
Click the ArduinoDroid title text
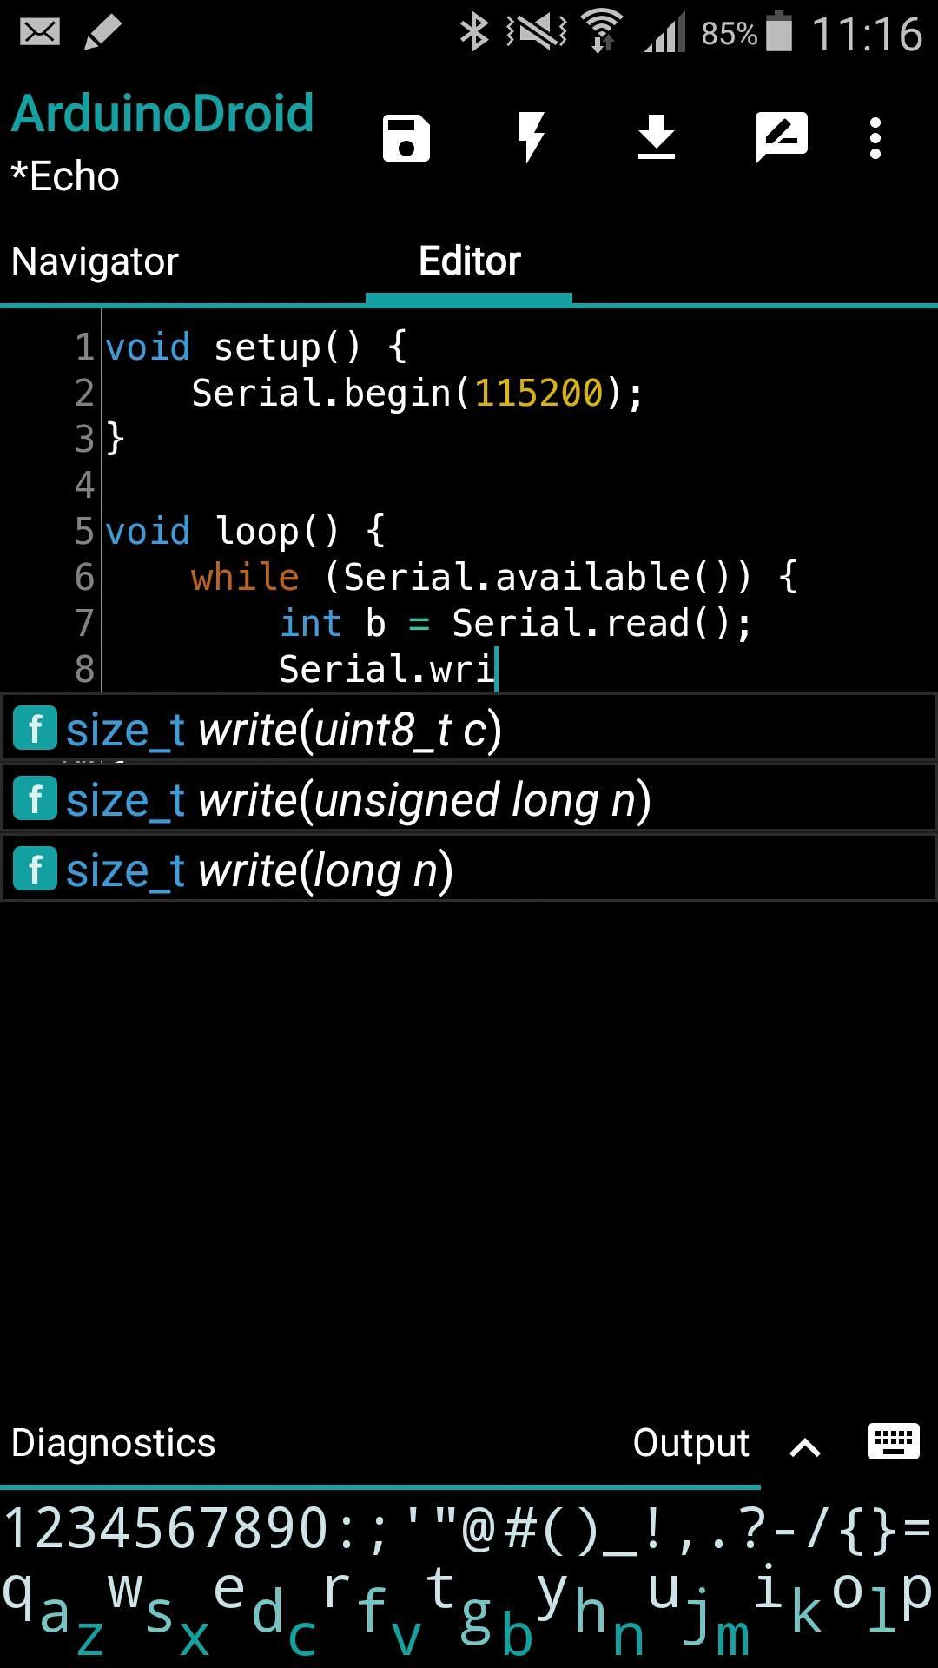click(x=162, y=113)
